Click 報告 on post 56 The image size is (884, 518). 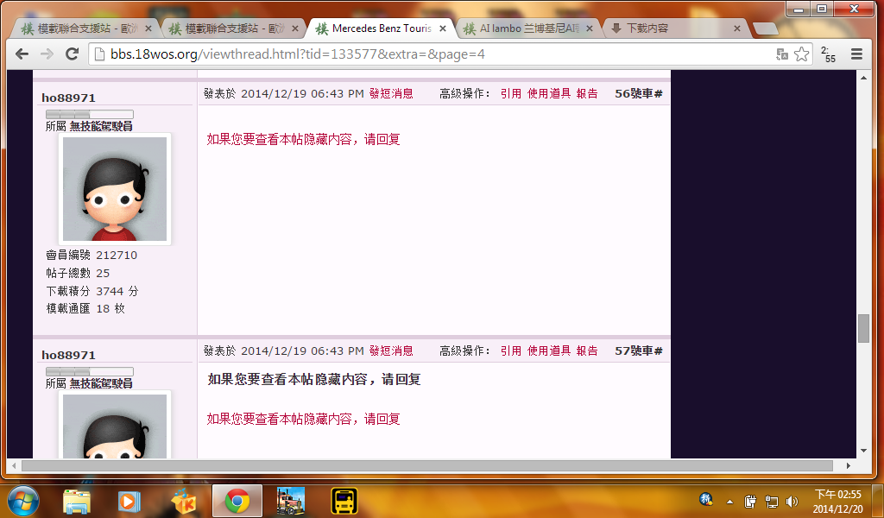(587, 93)
